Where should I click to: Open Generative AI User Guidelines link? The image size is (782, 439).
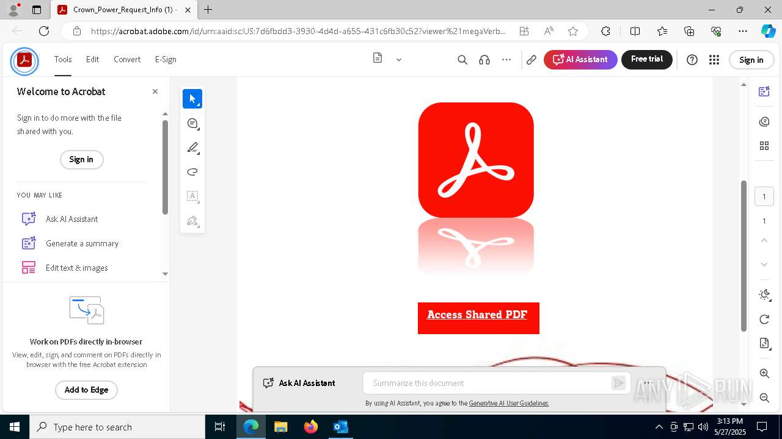tap(509, 403)
